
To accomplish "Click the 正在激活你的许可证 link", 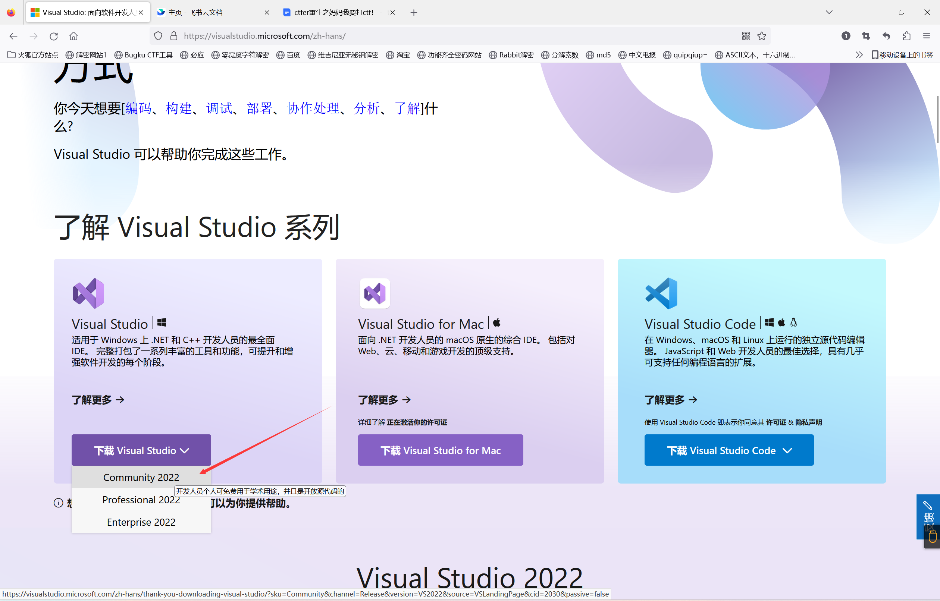I will 417,423.
